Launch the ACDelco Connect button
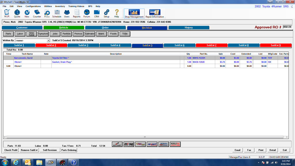 pyautogui.click(x=164, y=144)
